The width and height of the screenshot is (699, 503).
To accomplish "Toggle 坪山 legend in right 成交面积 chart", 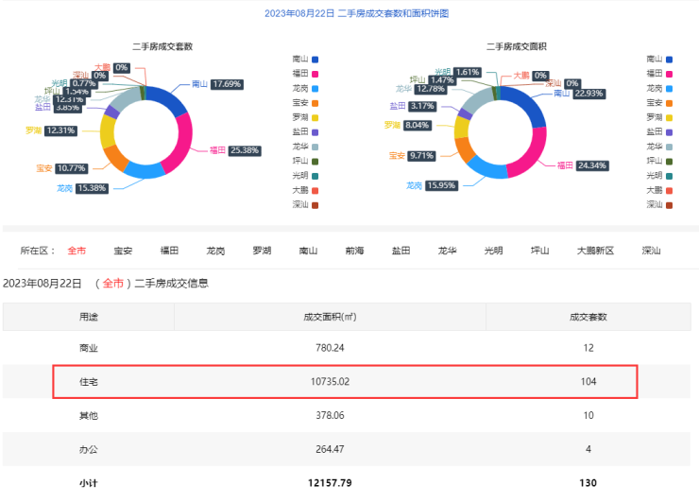I will (x=659, y=160).
